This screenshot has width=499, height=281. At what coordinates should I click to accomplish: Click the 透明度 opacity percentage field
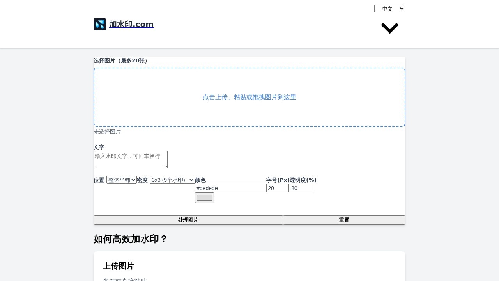[x=301, y=188]
